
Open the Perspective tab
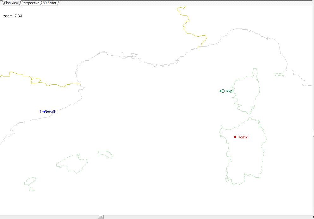pos(30,3)
